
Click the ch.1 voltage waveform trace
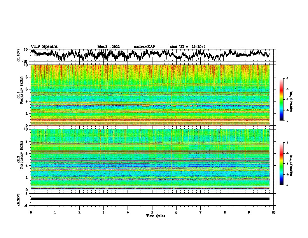(x=150, y=55)
